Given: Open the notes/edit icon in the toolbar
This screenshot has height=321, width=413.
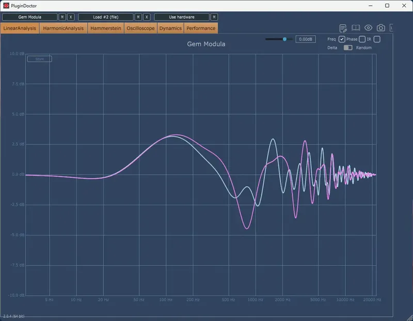Looking at the screenshot, I should 342,28.
